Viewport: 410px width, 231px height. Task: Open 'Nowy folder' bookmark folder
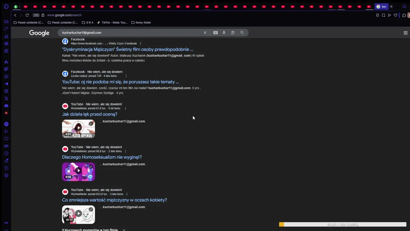pos(141,22)
